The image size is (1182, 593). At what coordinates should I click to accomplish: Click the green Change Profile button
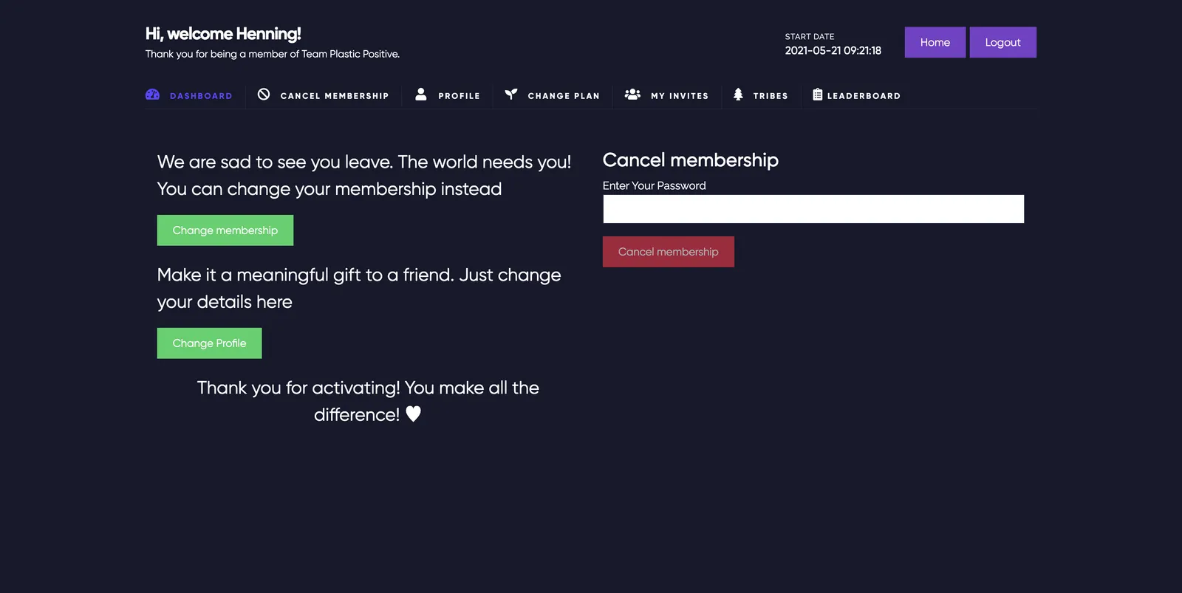209,343
